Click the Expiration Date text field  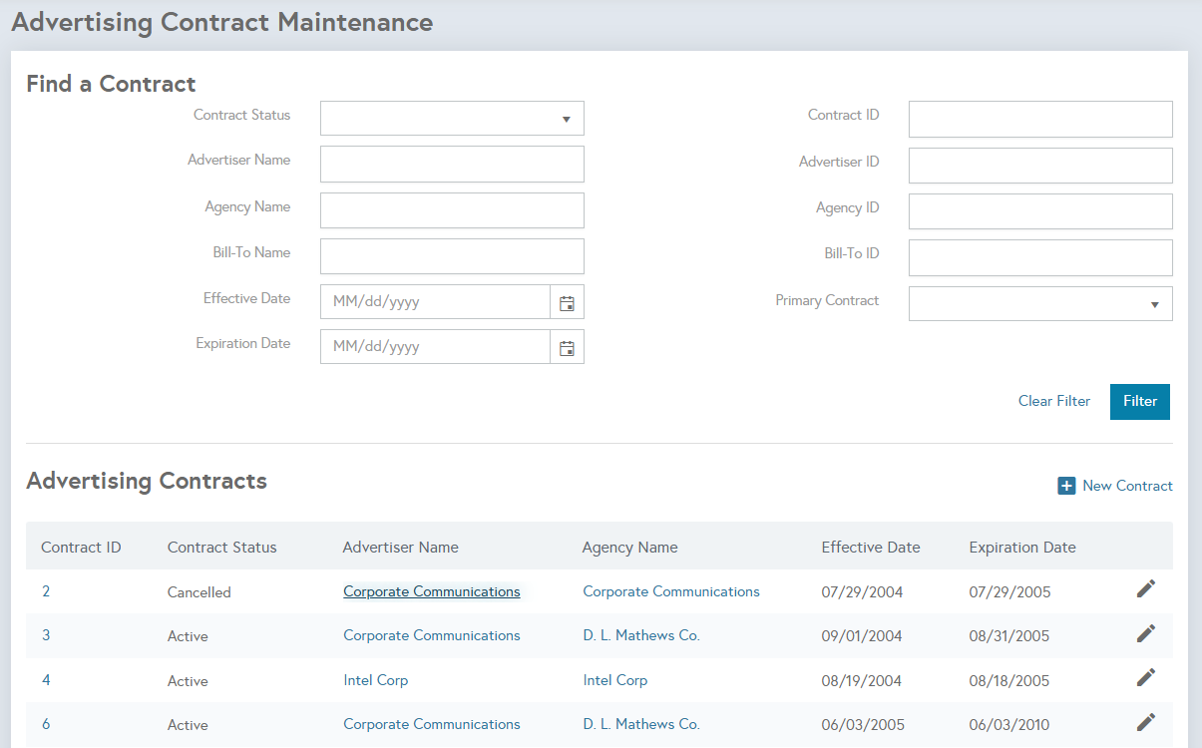[x=435, y=347]
